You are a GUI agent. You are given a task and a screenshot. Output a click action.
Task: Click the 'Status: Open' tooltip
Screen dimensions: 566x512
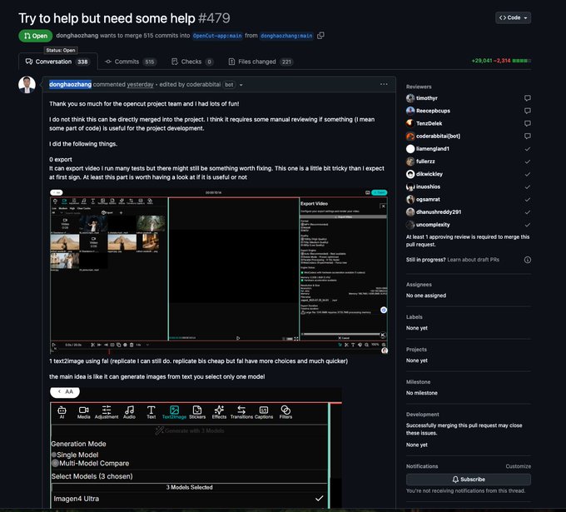[x=61, y=50]
